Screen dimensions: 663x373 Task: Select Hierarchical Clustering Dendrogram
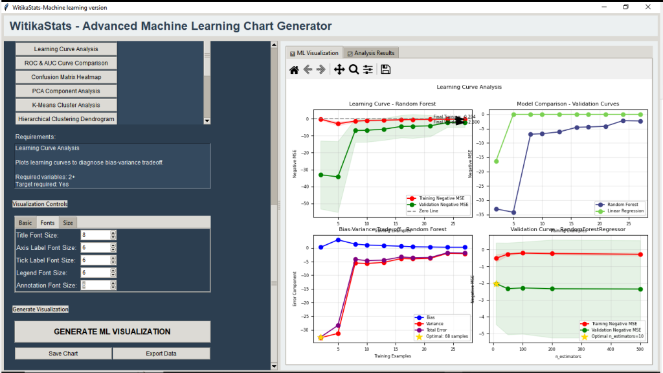click(66, 119)
